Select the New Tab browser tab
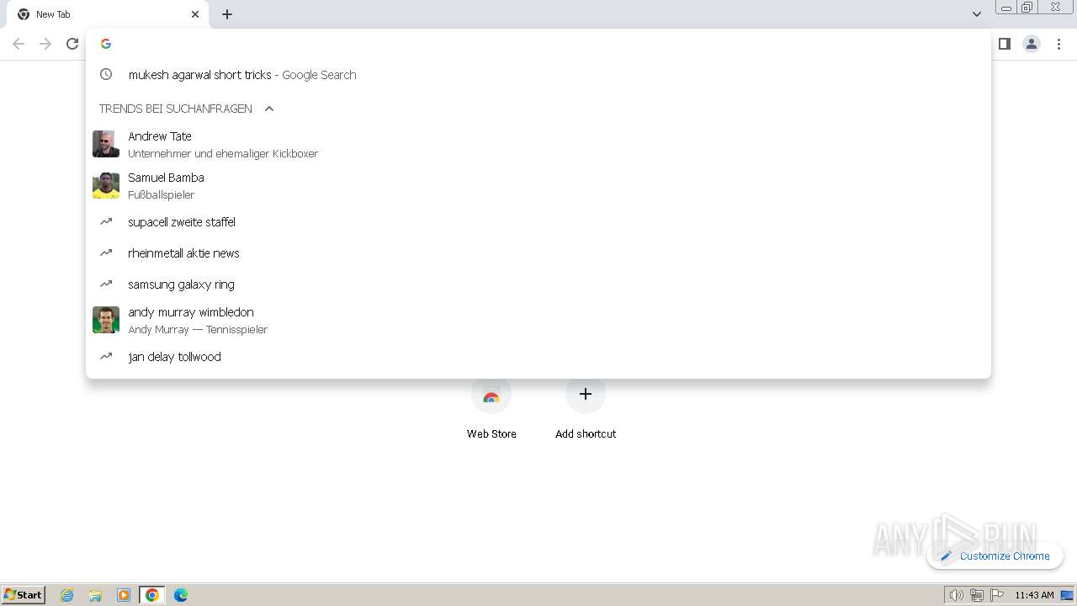The image size is (1077, 606). click(108, 14)
